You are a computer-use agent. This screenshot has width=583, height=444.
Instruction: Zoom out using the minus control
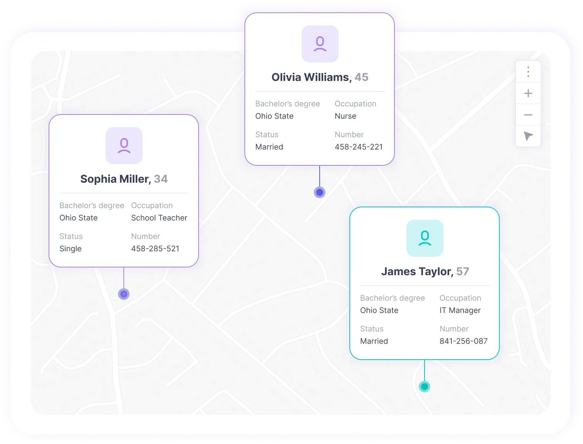pyautogui.click(x=528, y=115)
